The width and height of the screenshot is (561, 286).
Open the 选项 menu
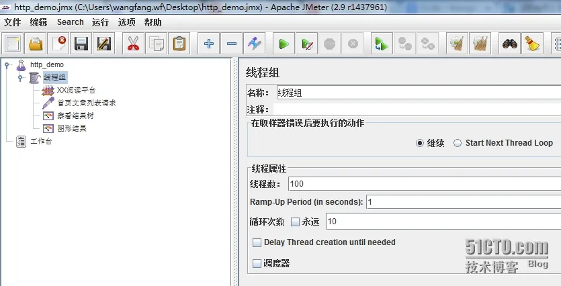pos(127,22)
